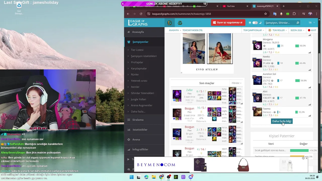The height and width of the screenshot is (181, 322).
Task: Open ProYapılar link
Action: coord(137,62)
